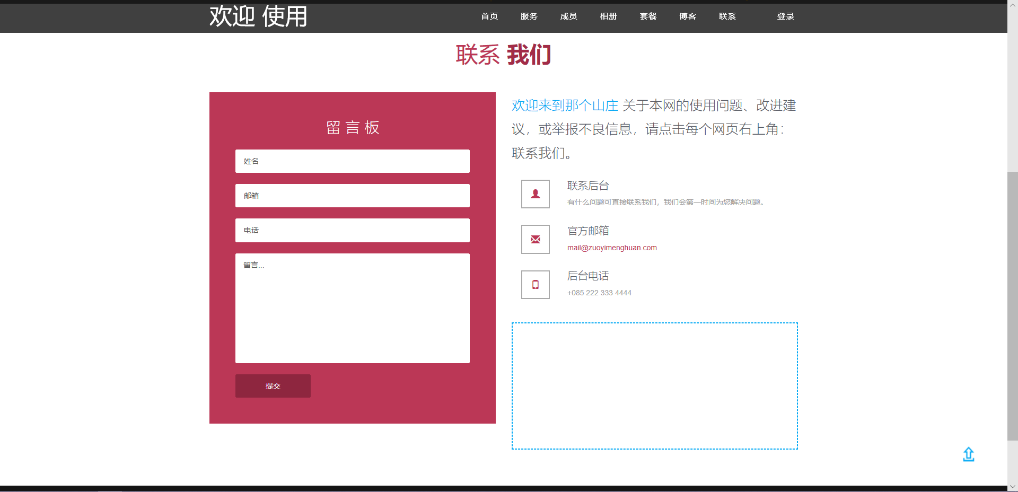This screenshot has height=492, width=1018.
Task: Click the 欢迎 使用 site logo
Action: coord(258,16)
